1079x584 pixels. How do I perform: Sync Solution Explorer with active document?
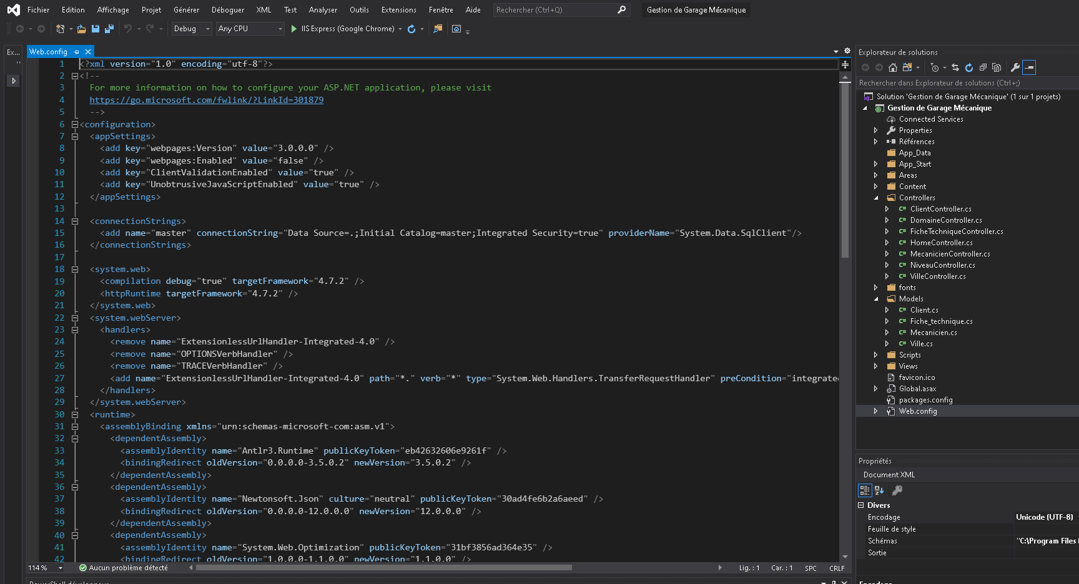click(955, 69)
